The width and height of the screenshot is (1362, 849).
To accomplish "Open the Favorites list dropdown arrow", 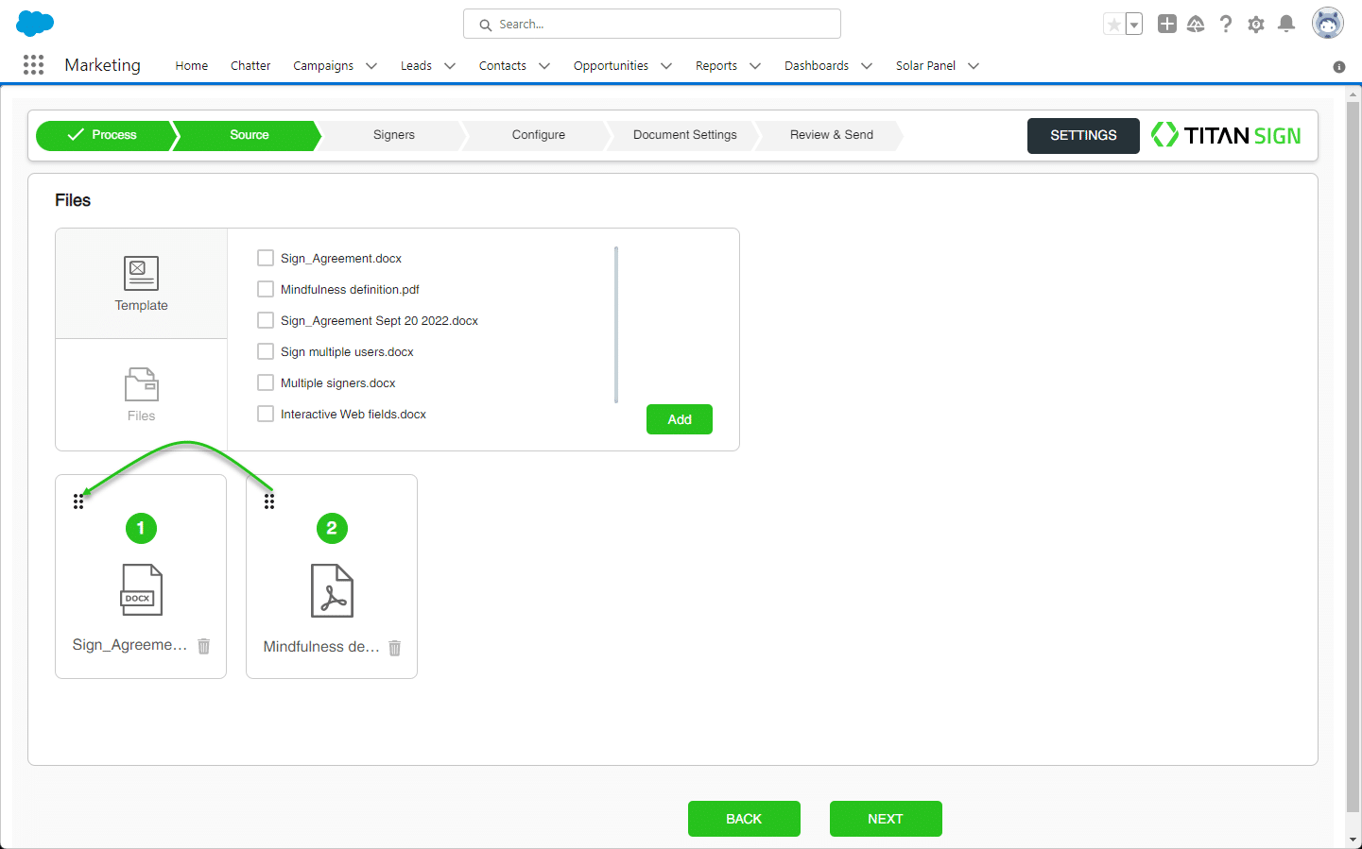I will [x=1134, y=25].
